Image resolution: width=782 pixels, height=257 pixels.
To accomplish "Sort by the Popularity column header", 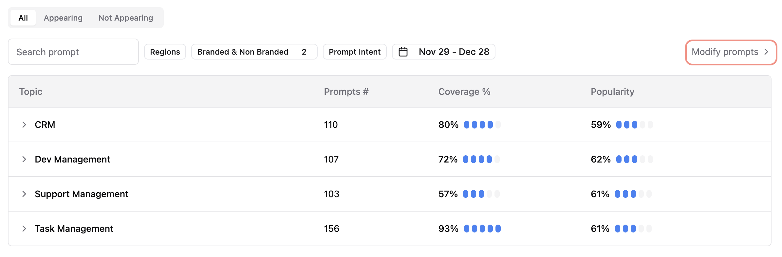I will pyautogui.click(x=612, y=92).
